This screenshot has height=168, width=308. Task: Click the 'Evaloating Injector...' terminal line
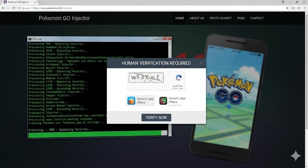click(46, 113)
